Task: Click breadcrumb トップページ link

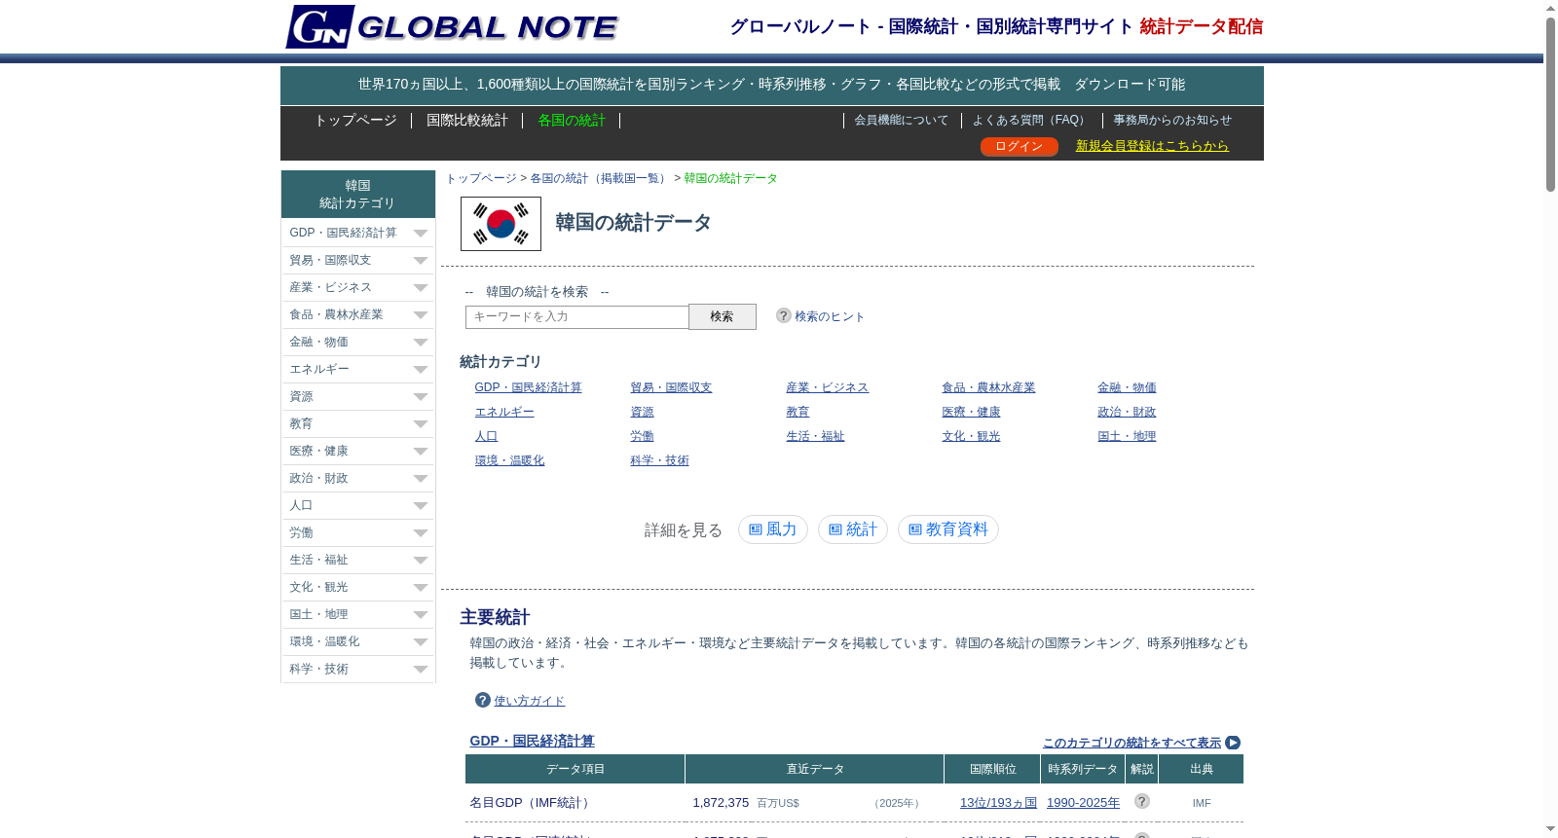Action: (481, 178)
